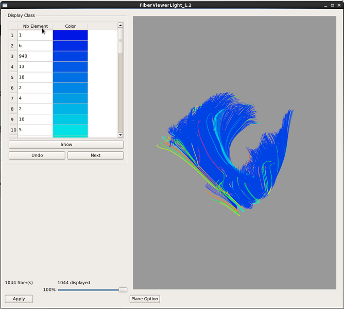Click the table scrollbar up arrow
Screen dimensions: 344x309
(x=121, y=25)
